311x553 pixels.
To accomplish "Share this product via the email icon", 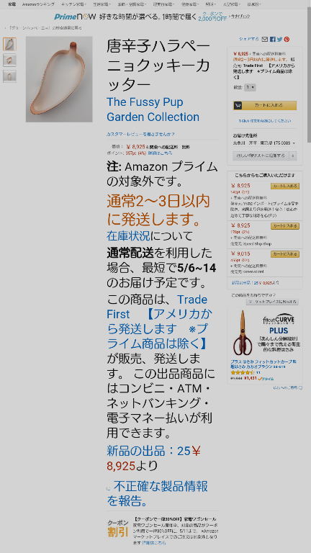I will click(265, 39).
